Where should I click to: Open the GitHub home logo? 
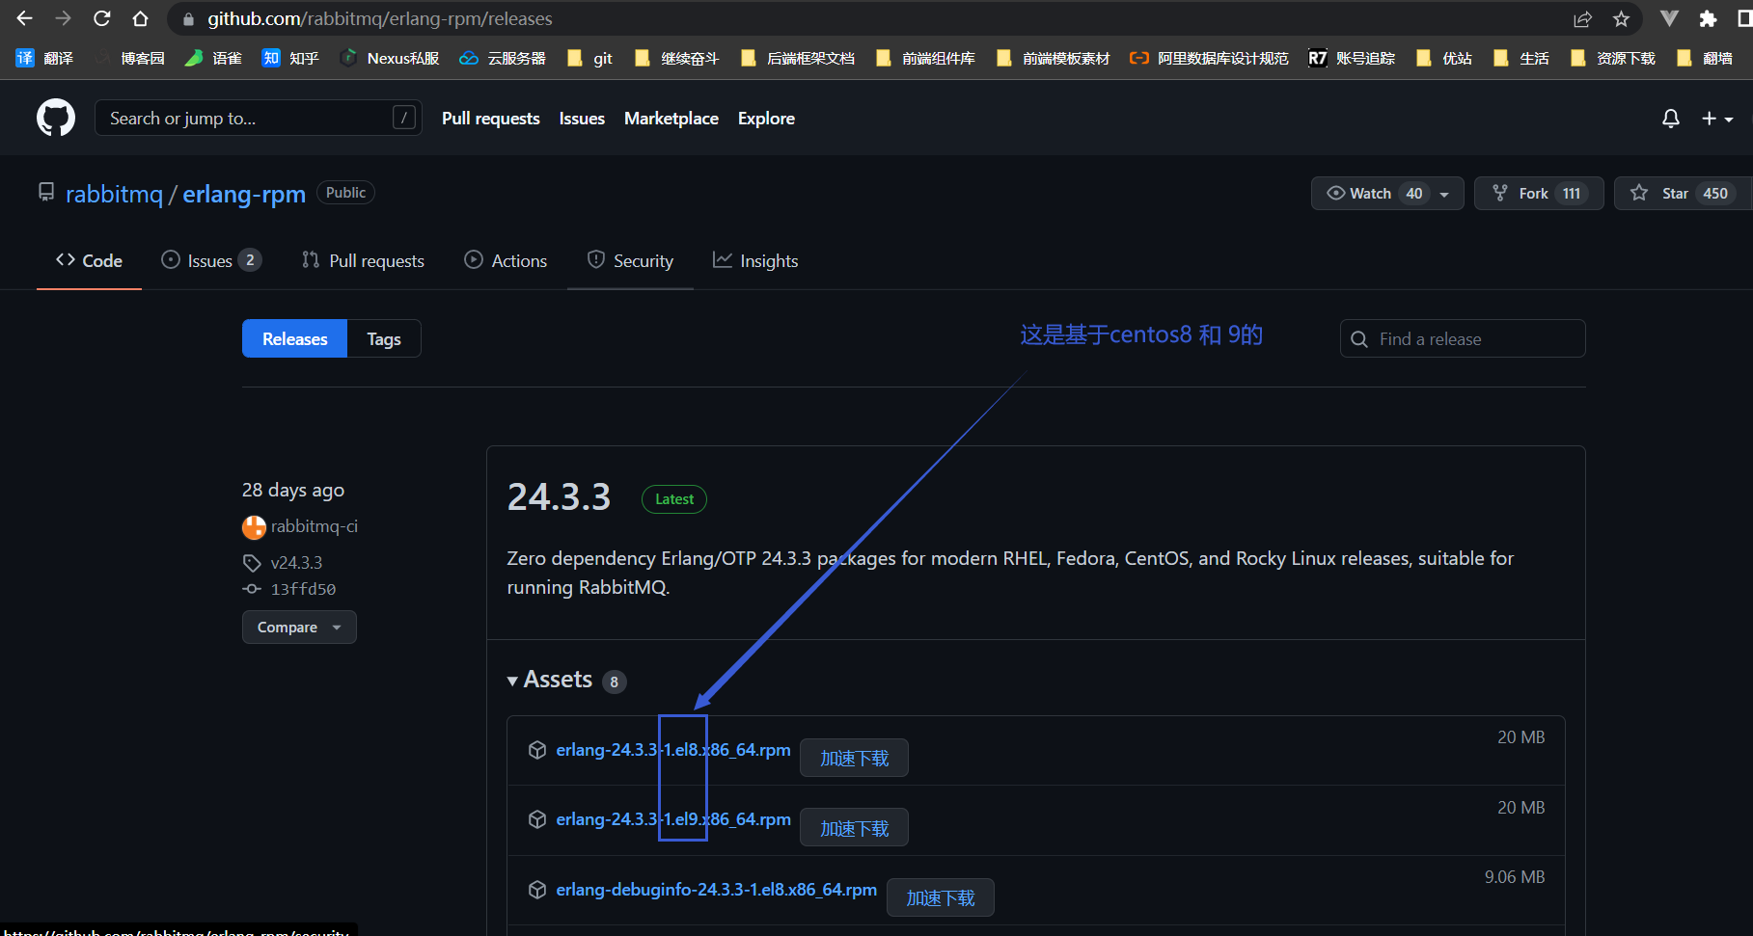pyautogui.click(x=56, y=118)
